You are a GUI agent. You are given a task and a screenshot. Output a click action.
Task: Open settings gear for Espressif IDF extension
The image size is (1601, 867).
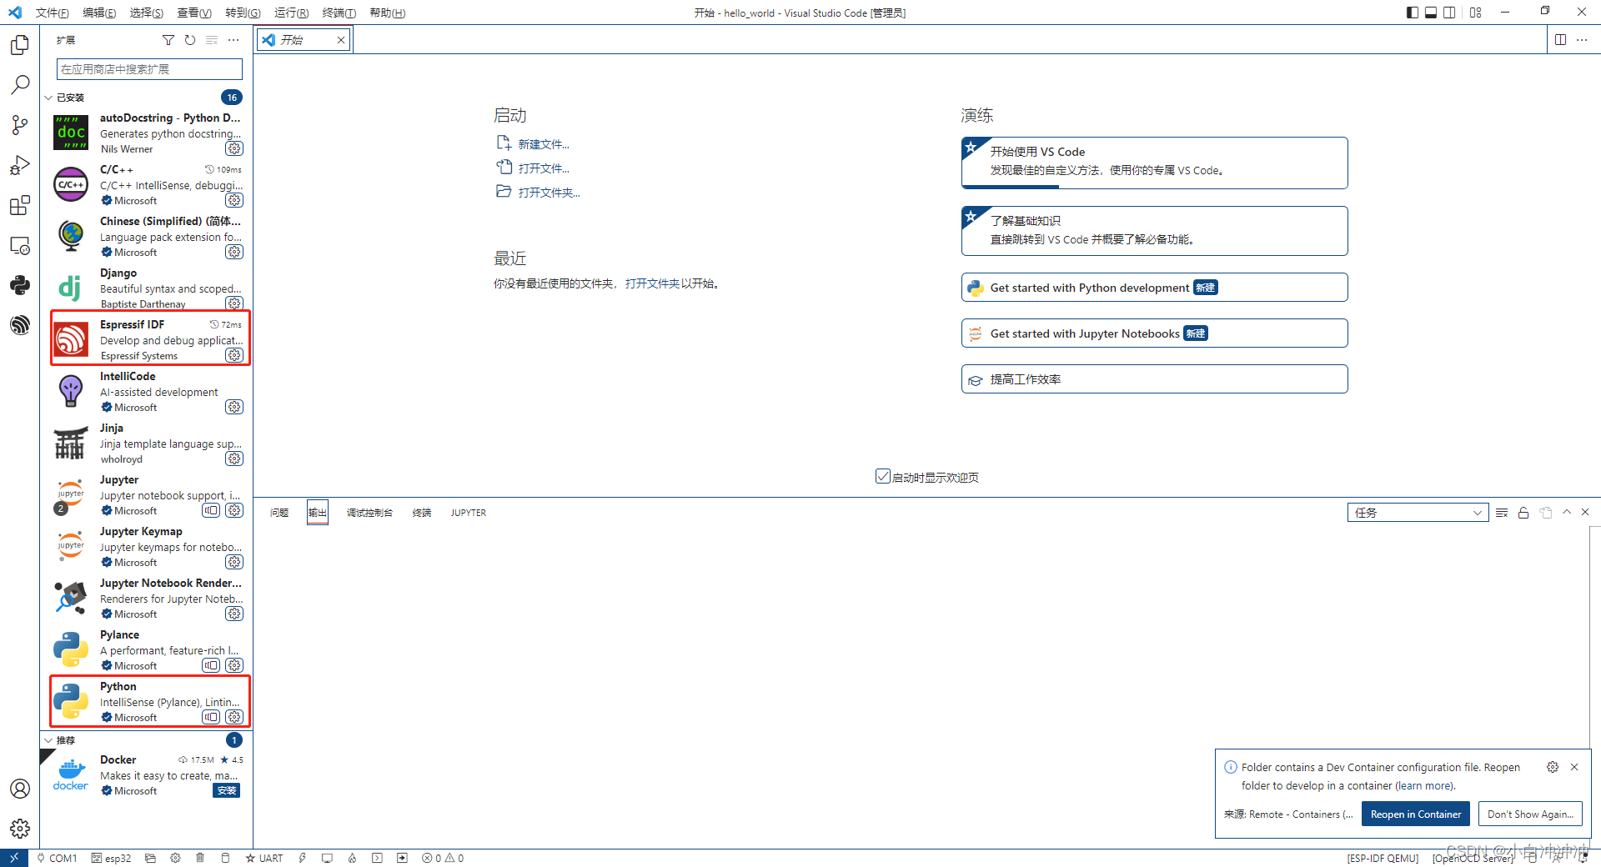[235, 355]
